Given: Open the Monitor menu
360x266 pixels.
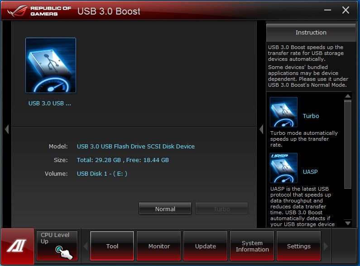Looking at the screenshot, I should tap(159, 246).
